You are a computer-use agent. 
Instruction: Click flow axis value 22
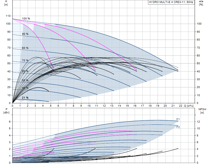pos(180,106)
